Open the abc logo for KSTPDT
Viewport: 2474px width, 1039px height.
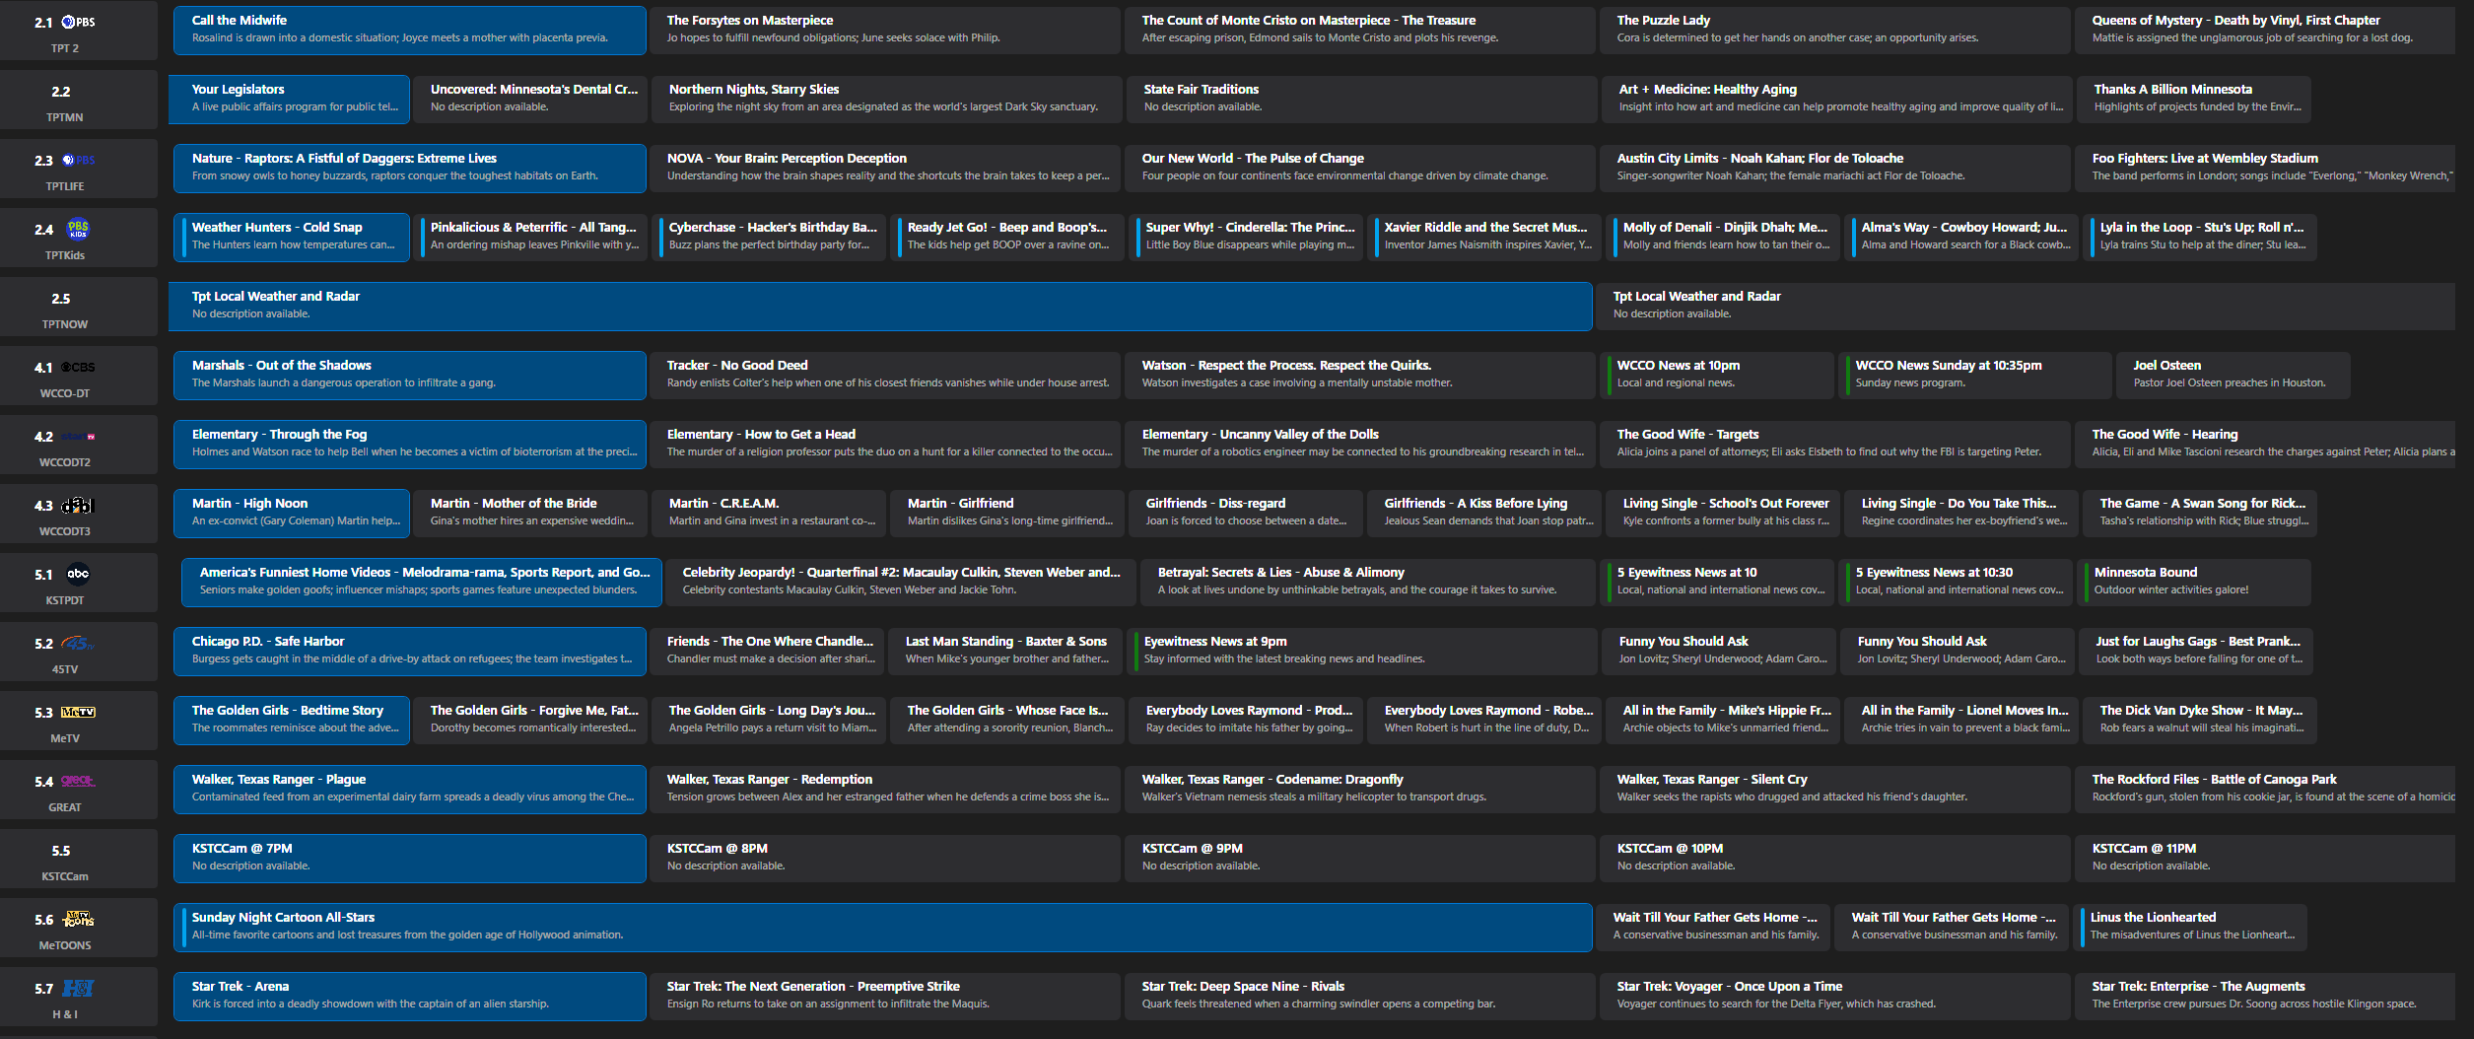(x=78, y=574)
